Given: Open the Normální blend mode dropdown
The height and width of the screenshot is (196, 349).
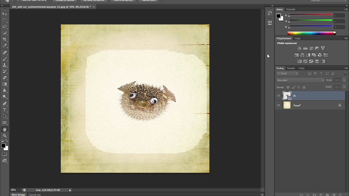Looking at the screenshot, I should click(300, 80).
